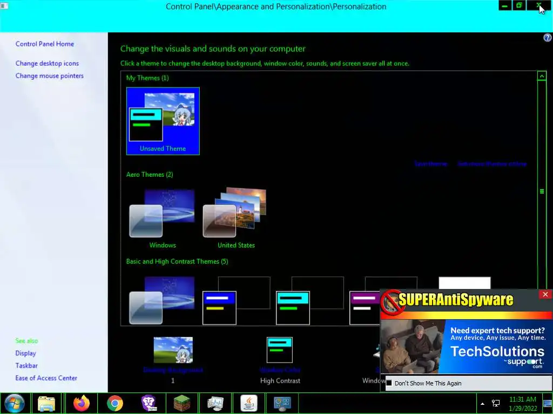Select the Unsaved Theme
Screen dimensions: 553x414
coord(163,121)
